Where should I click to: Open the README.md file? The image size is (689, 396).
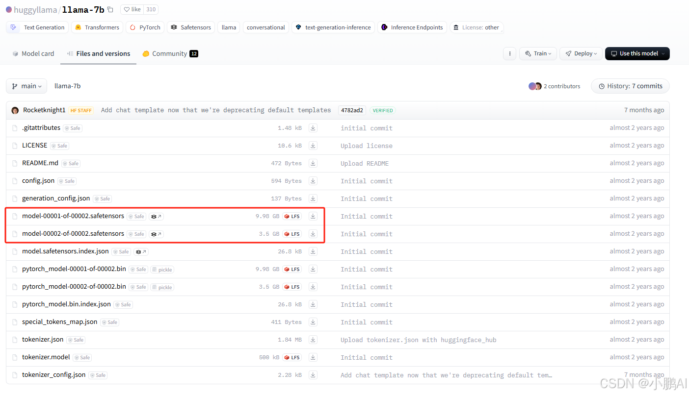[40, 163]
